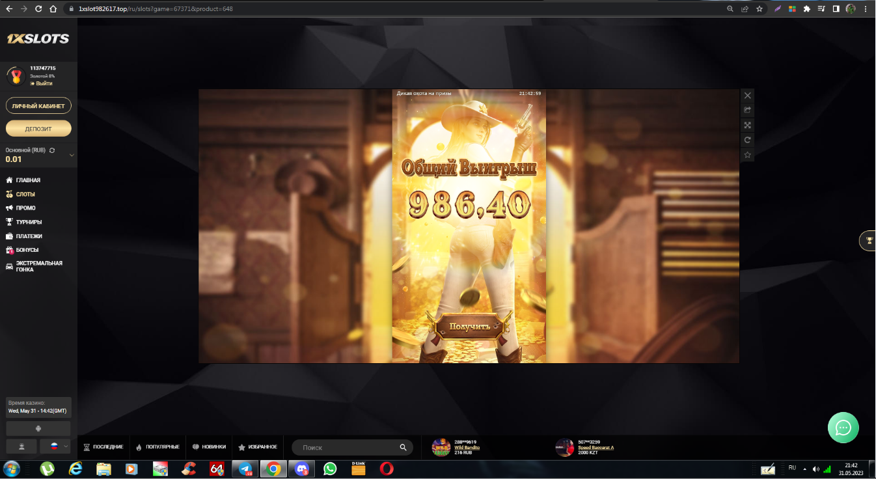Switch to the Избранное tab
The height and width of the screenshot is (479, 876).
tap(258, 447)
